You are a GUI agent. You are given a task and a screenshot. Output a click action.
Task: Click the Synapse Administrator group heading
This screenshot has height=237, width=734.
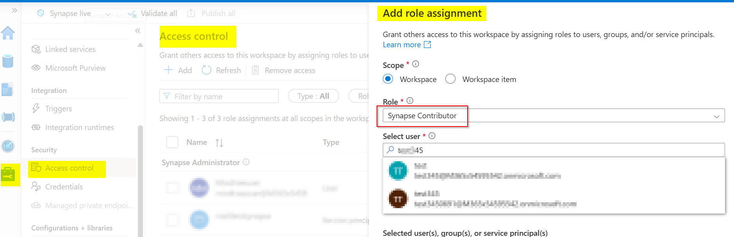[x=201, y=162]
